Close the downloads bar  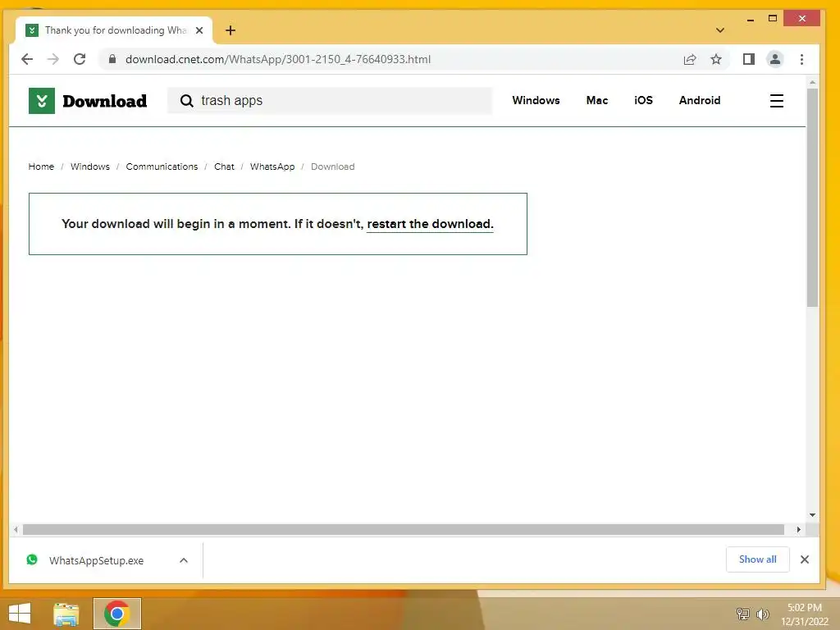tap(804, 559)
